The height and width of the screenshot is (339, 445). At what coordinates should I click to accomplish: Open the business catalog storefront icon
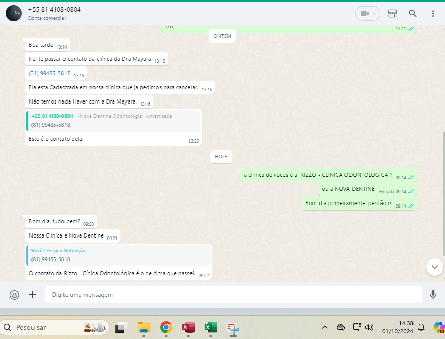(392, 13)
